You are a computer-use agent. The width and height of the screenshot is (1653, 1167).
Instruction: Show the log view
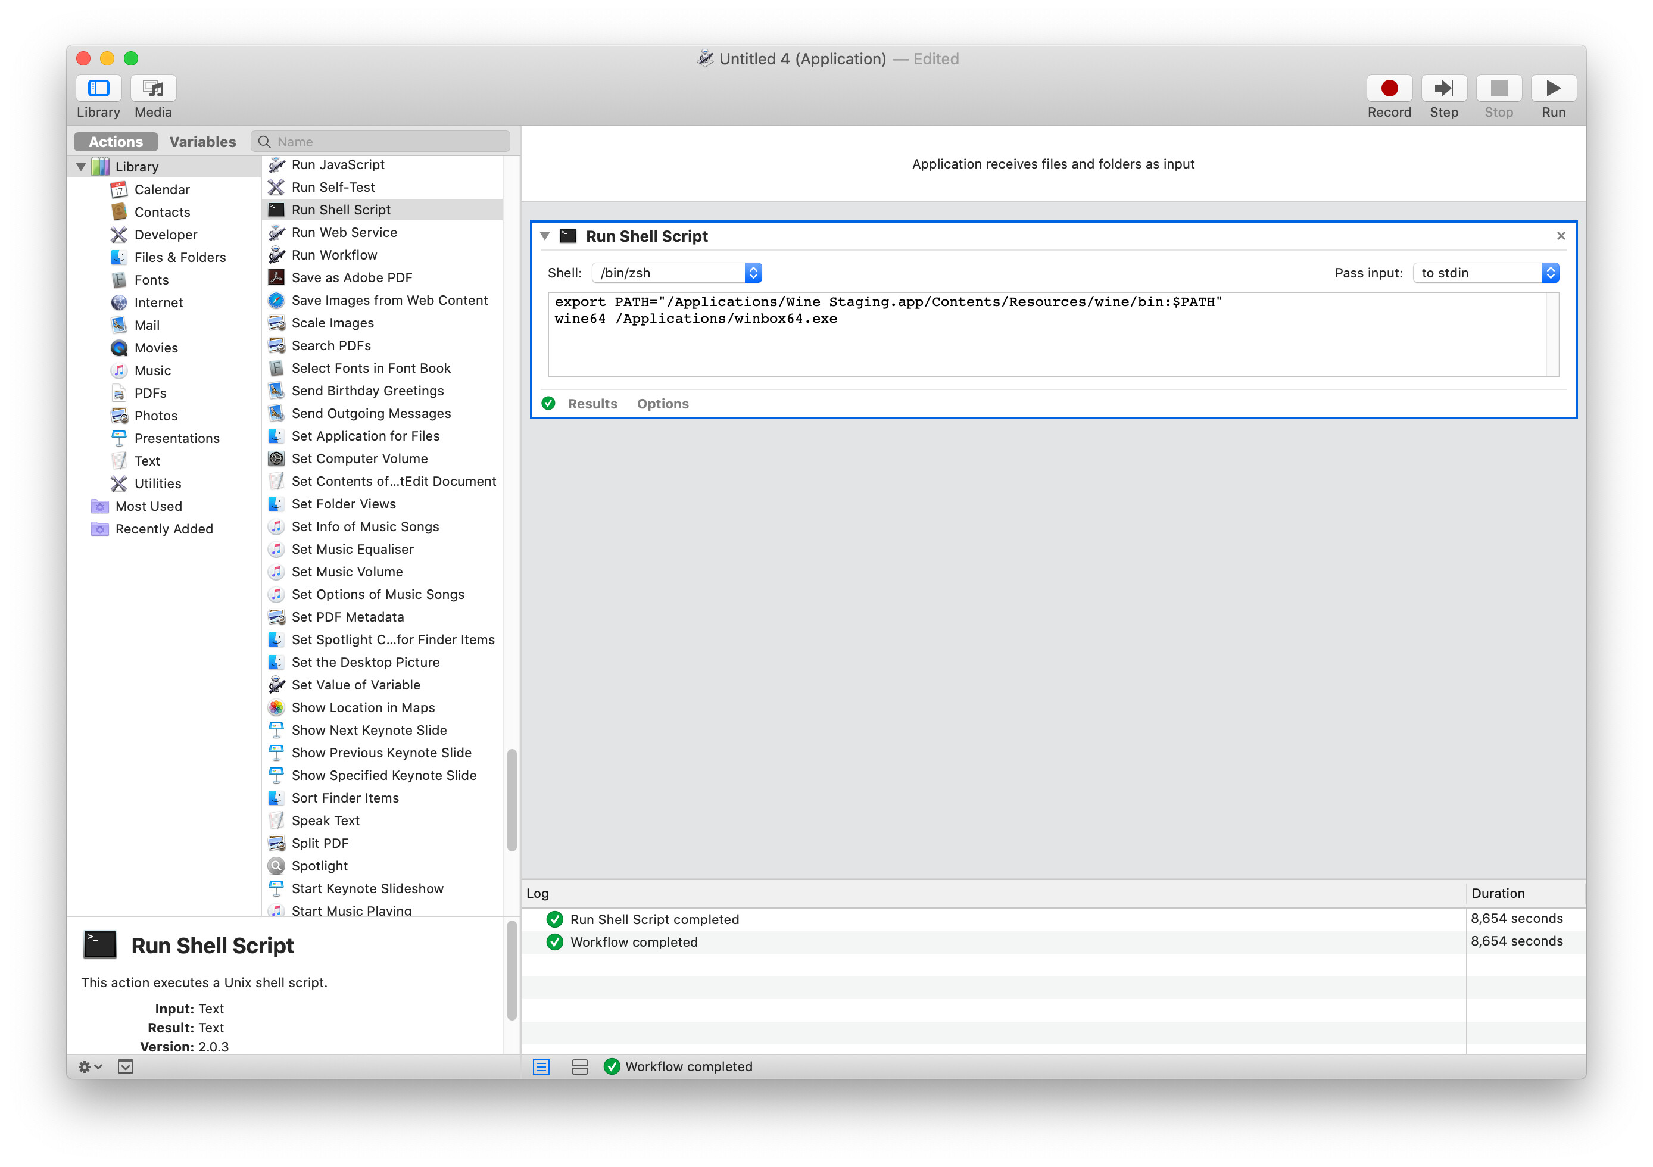(541, 1067)
